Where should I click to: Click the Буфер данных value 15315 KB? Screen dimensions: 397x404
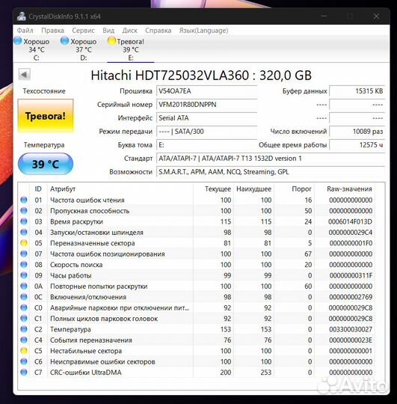click(357, 91)
